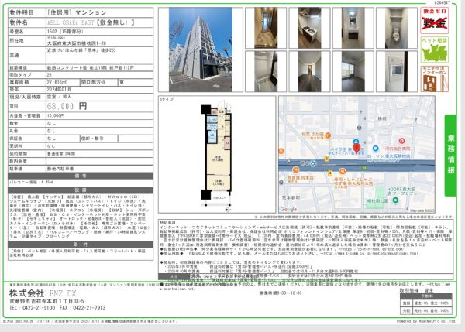Click the ペット相談 pet badge icon

coord(434,50)
